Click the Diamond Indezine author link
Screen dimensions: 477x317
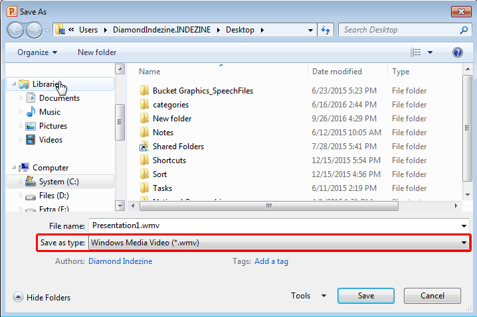(120, 261)
